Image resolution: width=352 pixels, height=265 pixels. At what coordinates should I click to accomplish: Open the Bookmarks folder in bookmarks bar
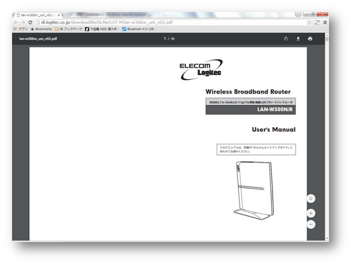41,29
